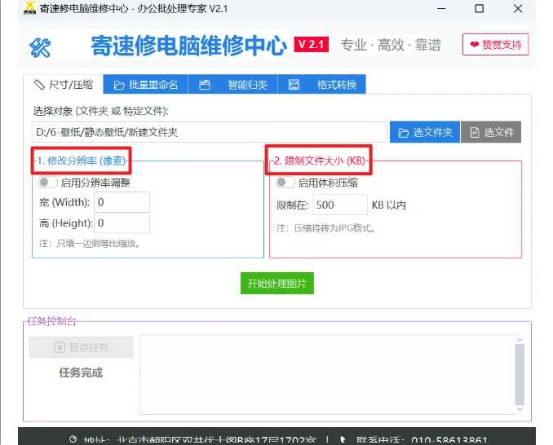Click the 高 (Height) input field
Viewport: 553px width, 445px height.
click(x=122, y=222)
